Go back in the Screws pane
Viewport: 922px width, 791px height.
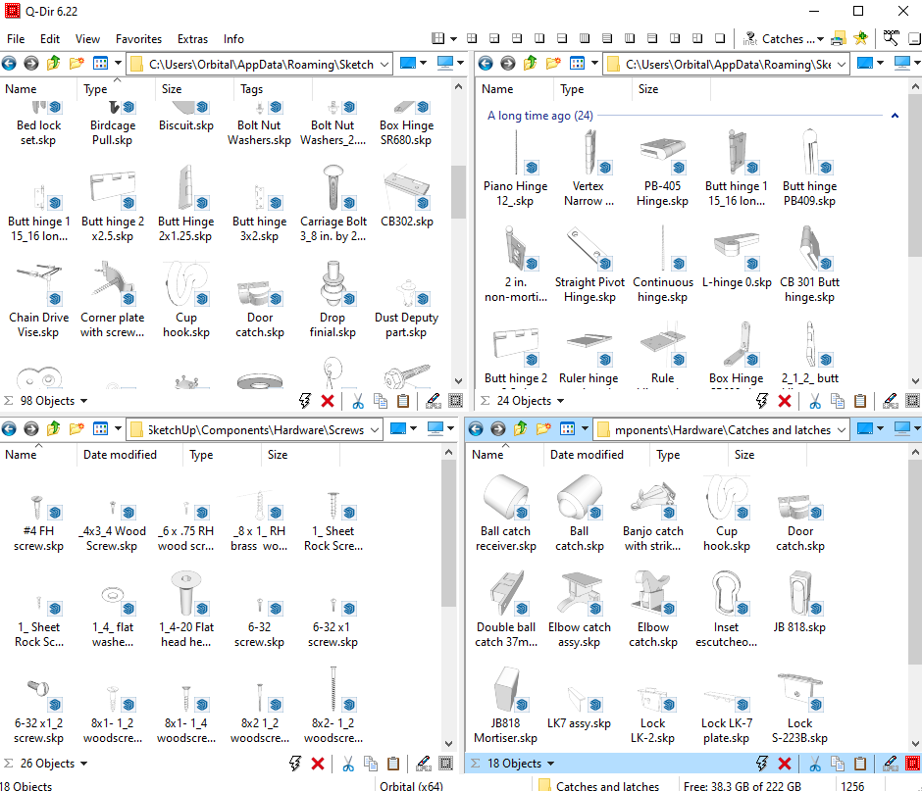point(9,429)
